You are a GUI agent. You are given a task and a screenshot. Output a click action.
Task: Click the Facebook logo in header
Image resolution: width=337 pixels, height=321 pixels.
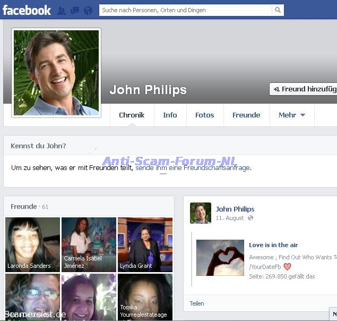click(x=27, y=10)
